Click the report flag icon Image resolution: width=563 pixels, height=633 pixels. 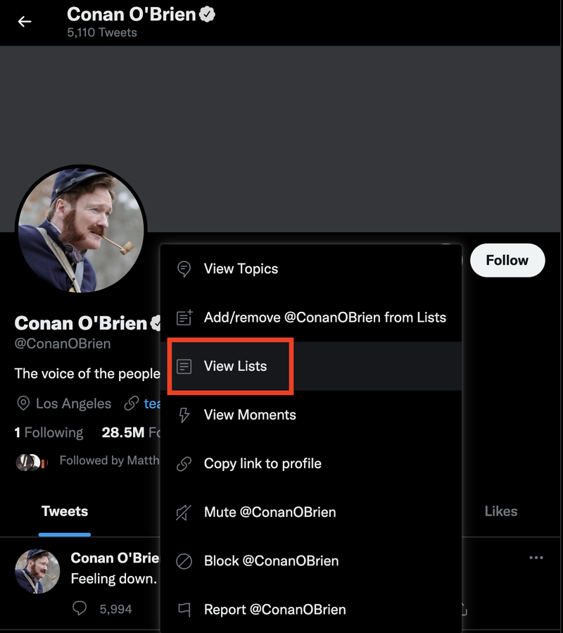184,610
